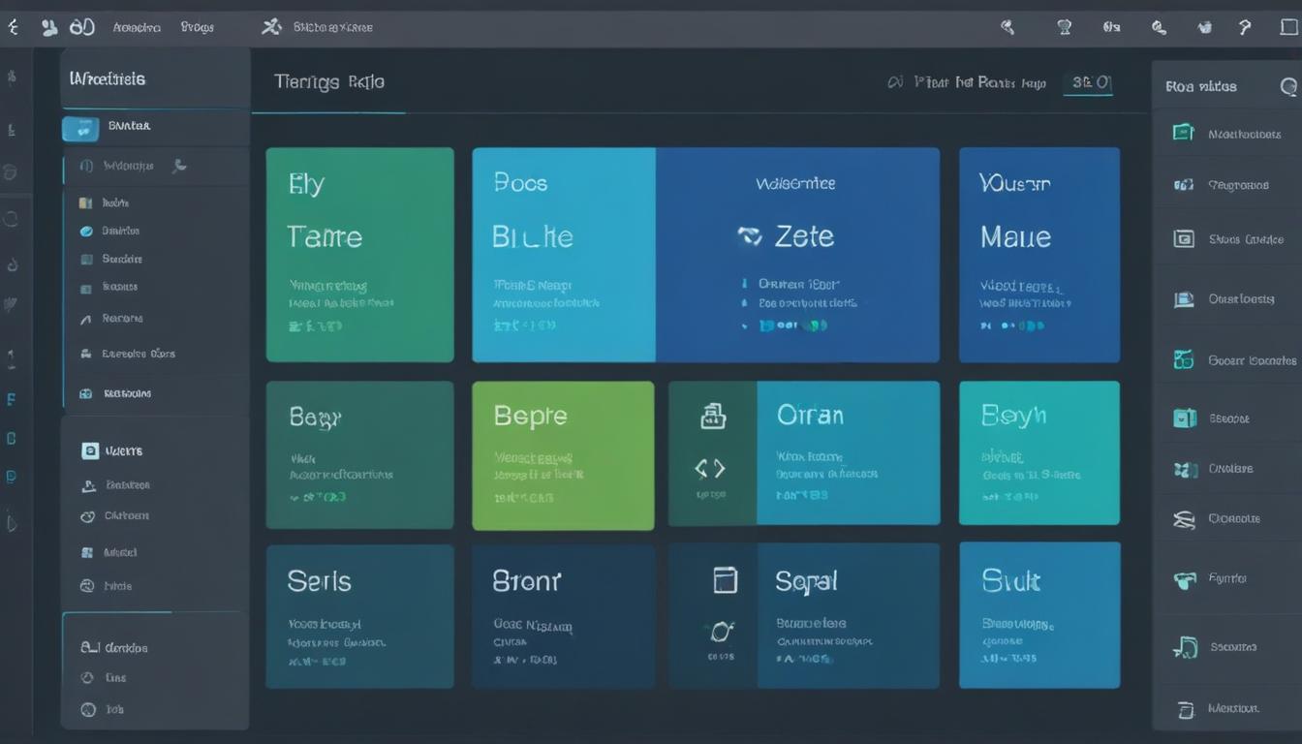This screenshot has height=744, width=1302.
Task: Click the wrench icon beside the highlighted sidebar entry
Action: (178, 167)
